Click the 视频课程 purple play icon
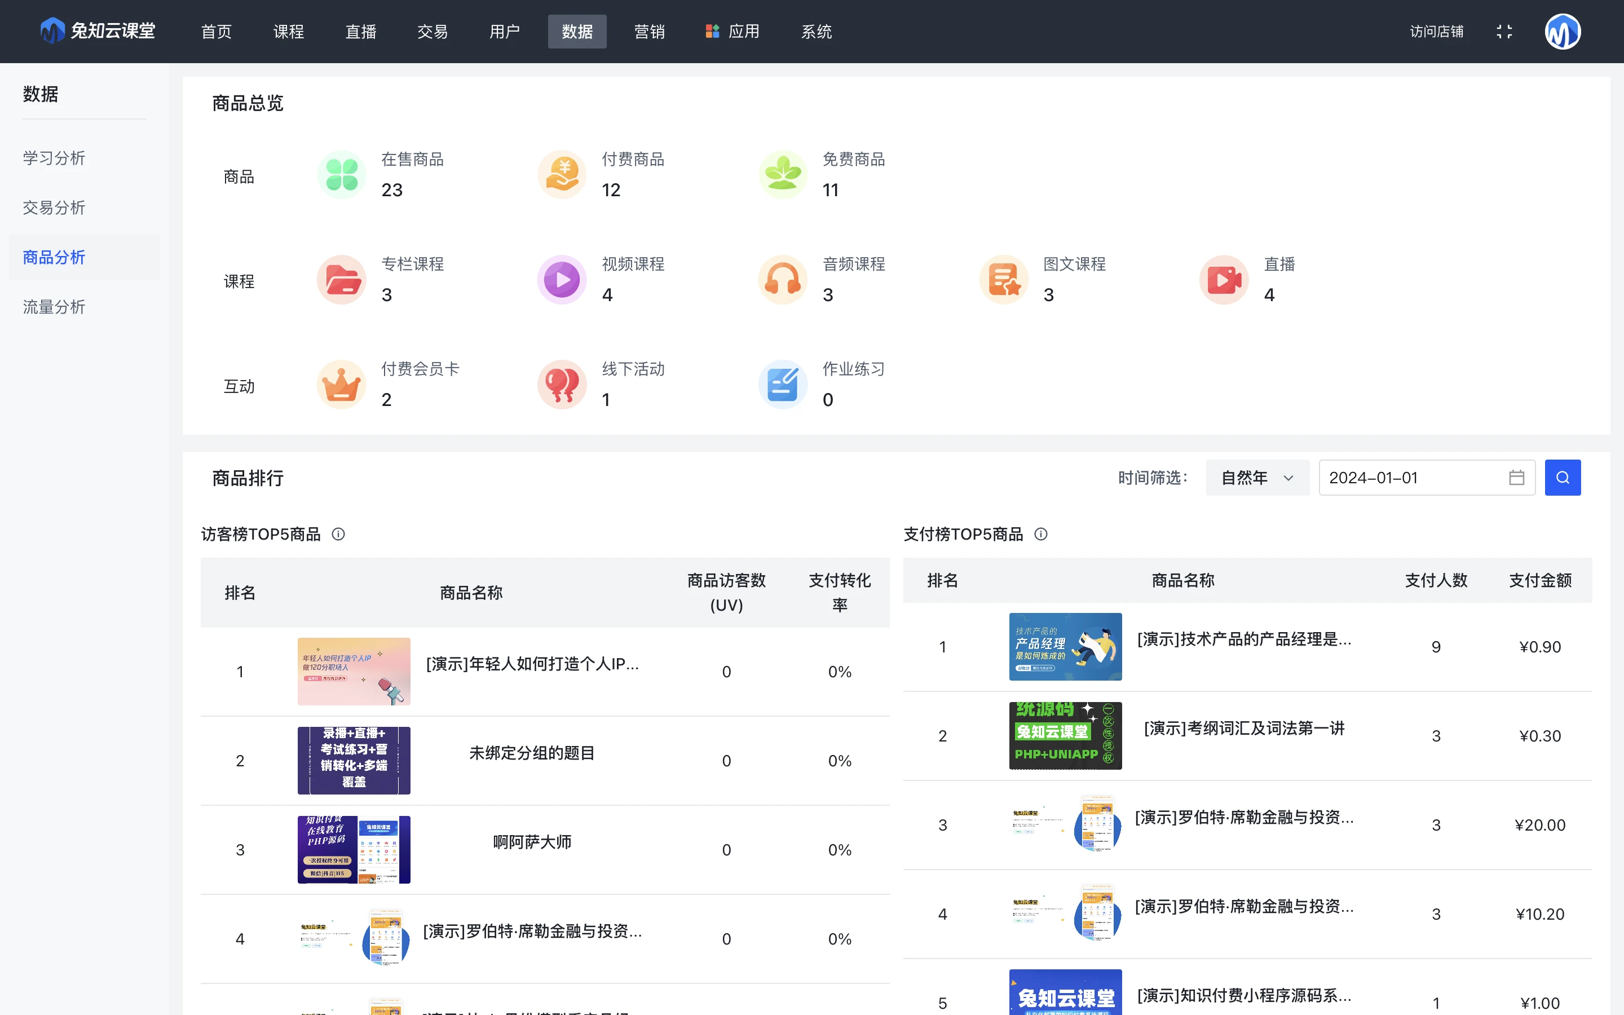The height and width of the screenshot is (1015, 1624). pos(562,280)
